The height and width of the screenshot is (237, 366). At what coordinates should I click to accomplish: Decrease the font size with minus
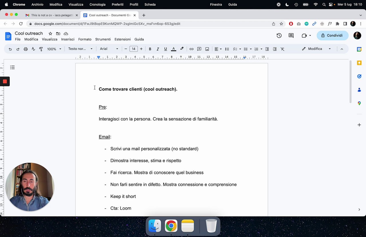pos(126,49)
